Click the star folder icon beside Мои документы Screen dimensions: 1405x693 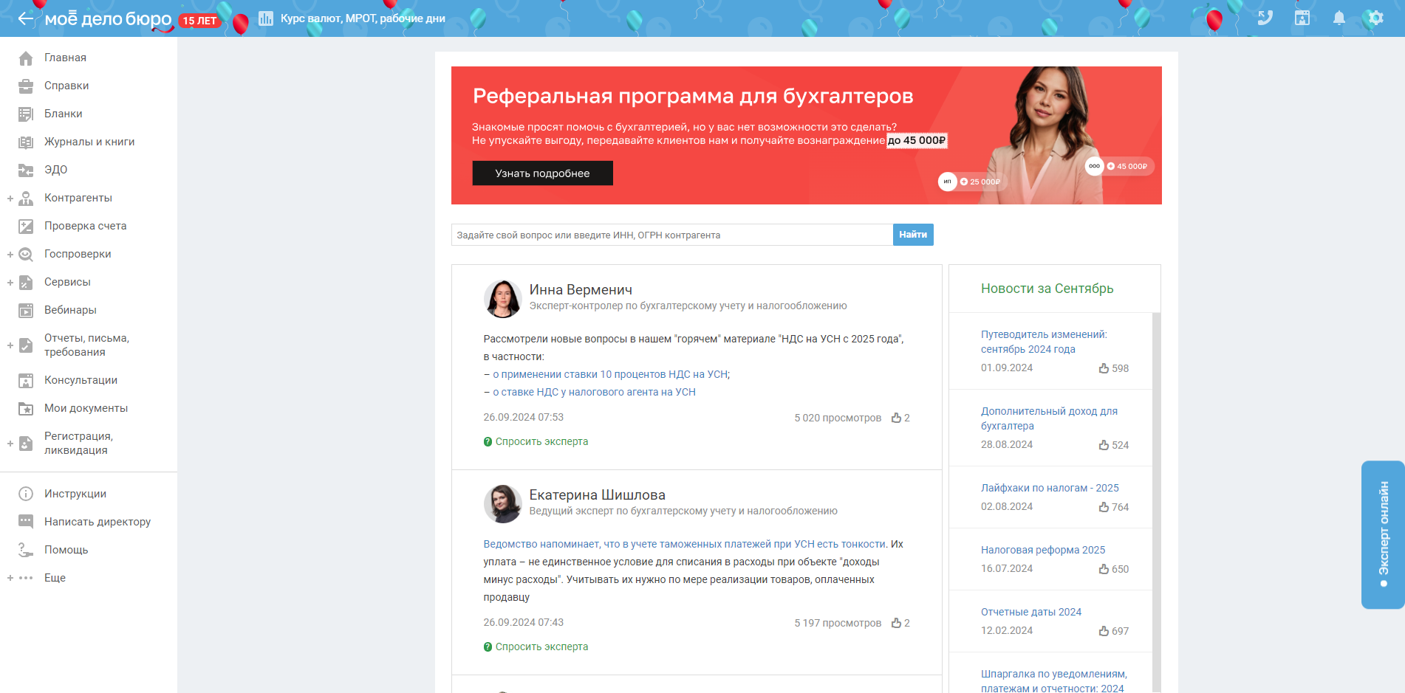point(26,408)
